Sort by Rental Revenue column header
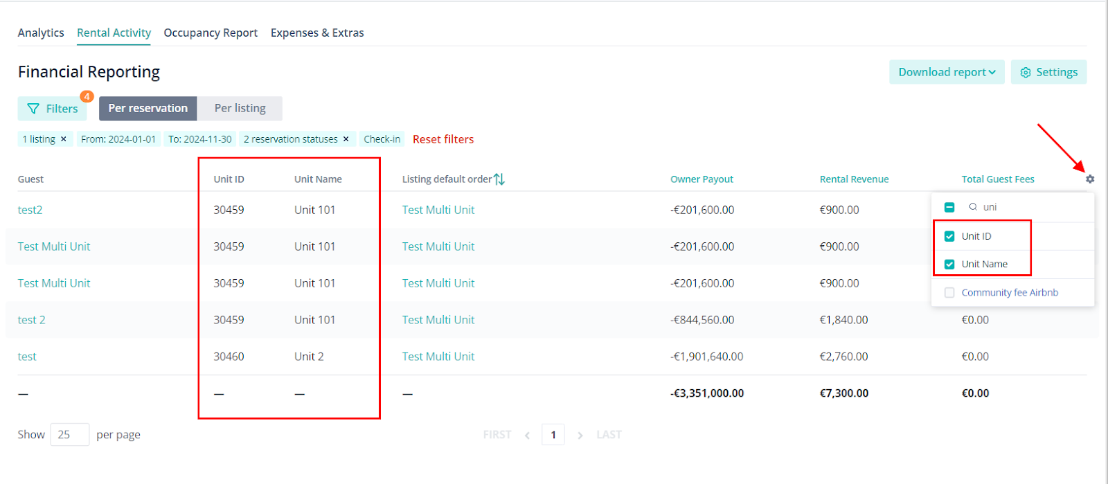1108x484 pixels. coord(854,179)
